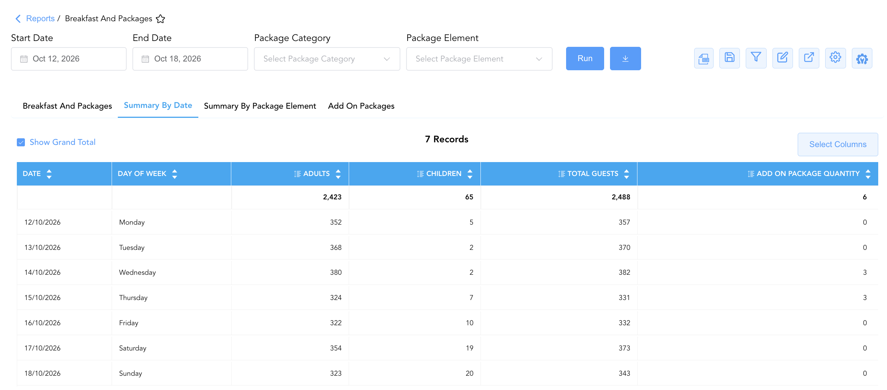The width and height of the screenshot is (887, 390).
Task: Click the End Date field
Action: [190, 59]
